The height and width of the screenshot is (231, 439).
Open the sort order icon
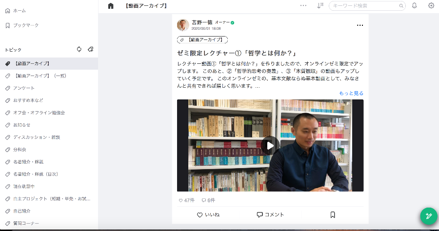coord(320,5)
